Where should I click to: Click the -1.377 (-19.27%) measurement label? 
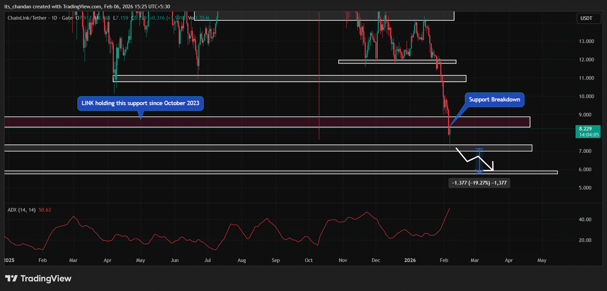tap(479, 183)
